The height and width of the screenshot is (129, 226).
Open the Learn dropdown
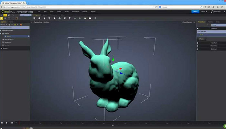tap(204, 12)
